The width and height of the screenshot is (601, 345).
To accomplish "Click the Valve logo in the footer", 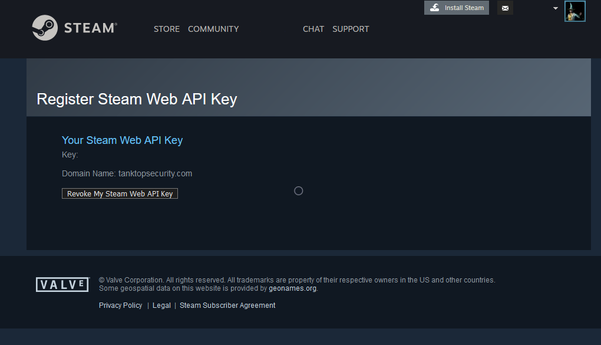I will [x=63, y=284].
